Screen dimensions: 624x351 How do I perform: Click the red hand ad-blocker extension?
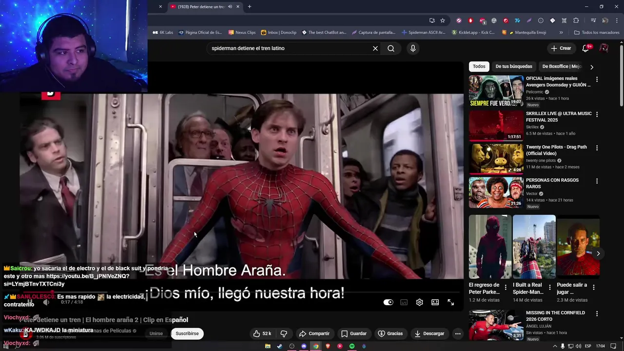tap(470, 20)
